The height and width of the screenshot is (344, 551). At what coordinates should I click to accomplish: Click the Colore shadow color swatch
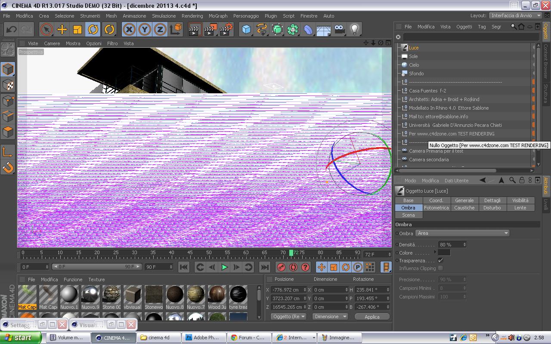click(x=444, y=252)
